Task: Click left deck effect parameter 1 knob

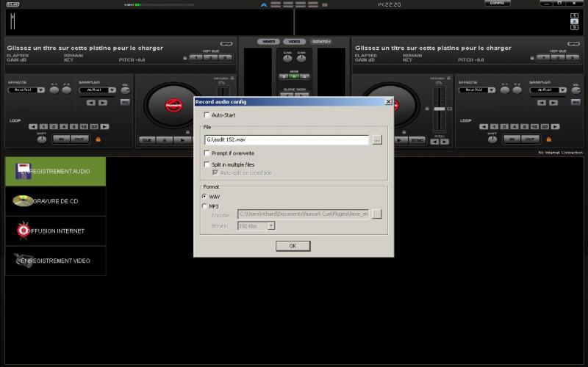Action: tap(54, 90)
